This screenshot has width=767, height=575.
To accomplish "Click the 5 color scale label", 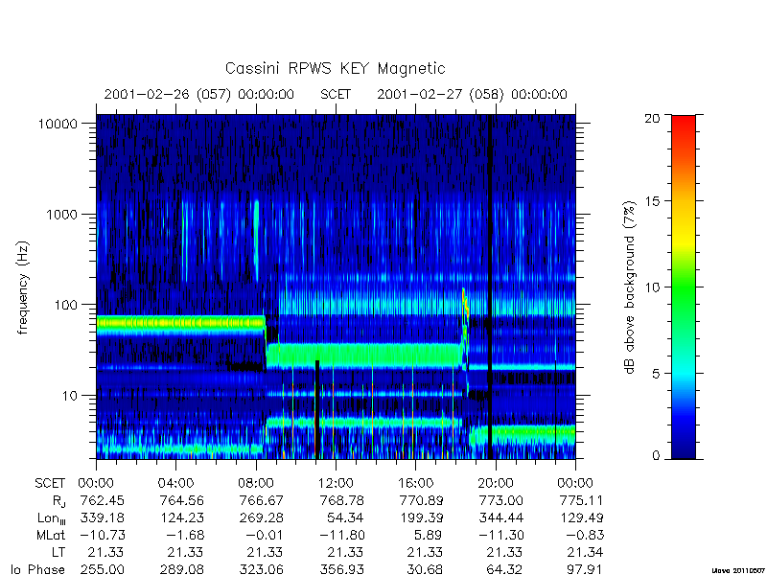I will pyautogui.click(x=656, y=374).
